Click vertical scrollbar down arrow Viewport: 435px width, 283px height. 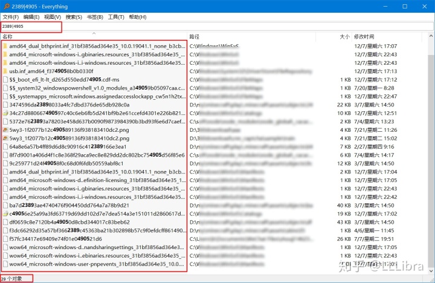pos(431,270)
